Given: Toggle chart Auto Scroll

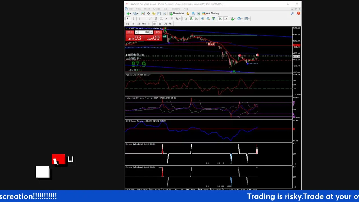Looking at the screenshot, I should tap(220, 19).
